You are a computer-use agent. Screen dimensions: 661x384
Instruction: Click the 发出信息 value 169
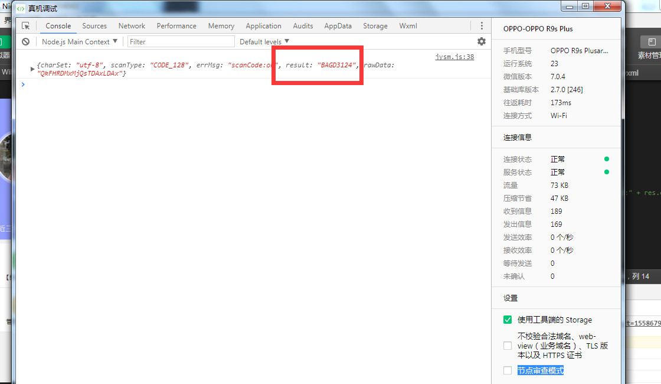click(x=556, y=224)
